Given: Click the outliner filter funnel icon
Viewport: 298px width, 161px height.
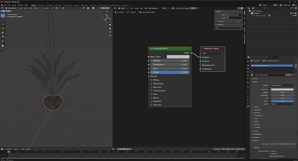Looking at the screenshot, I should click(x=292, y=8).
